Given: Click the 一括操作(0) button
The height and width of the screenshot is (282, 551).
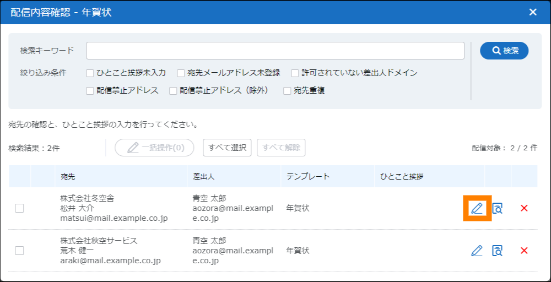Looking at the screenshot, I should pyautogui.click(x=154, y=148).
